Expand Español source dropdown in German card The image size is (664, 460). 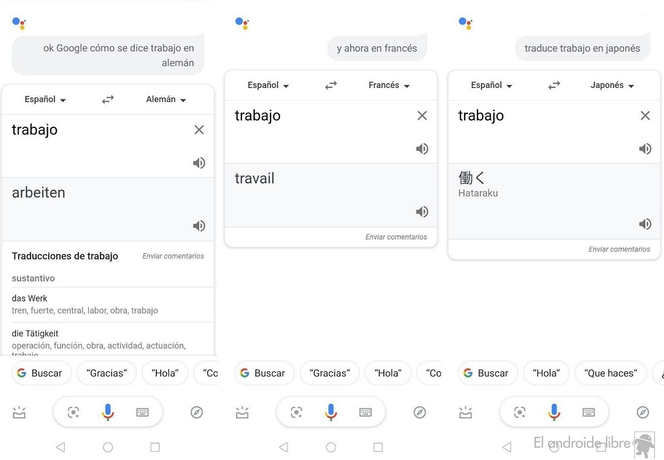[x=45, y=99]
